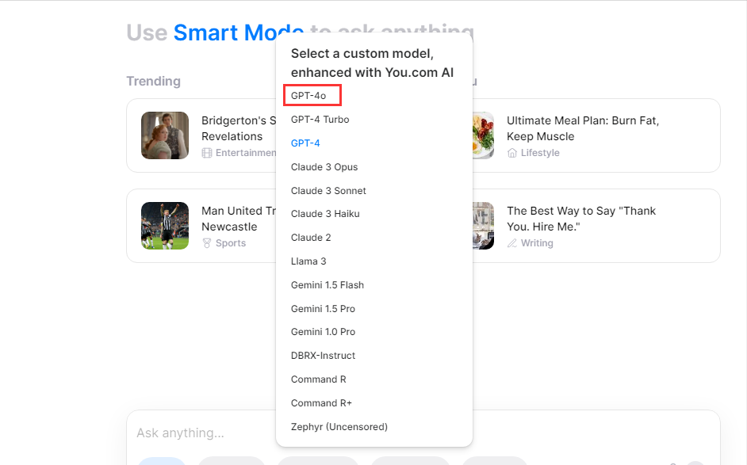Image resolution: width=747 pixels, height=465 pixels.
Task: Select GPT-4o from the model list
Action: [x=308, y=96]
